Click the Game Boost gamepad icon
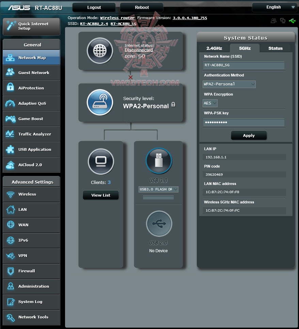299x329 pixels. (10, 119)
